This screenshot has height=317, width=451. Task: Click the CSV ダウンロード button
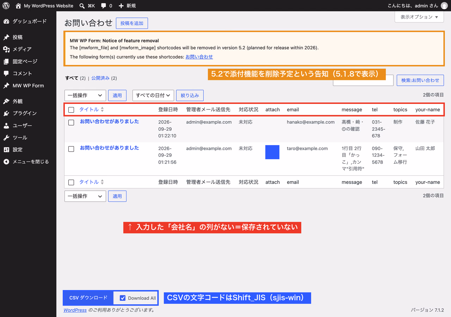[x=88, y=298]
